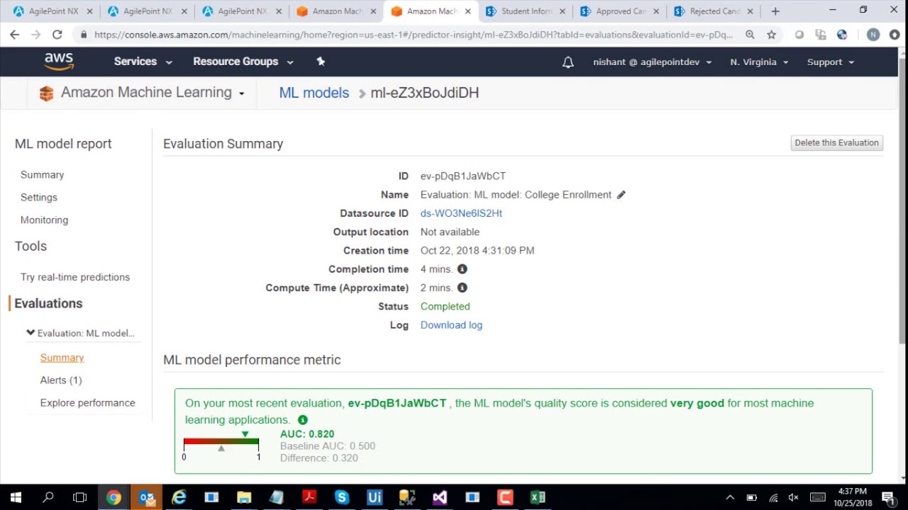Switch to first AgilePoint NX browser tab

point(53,11)
